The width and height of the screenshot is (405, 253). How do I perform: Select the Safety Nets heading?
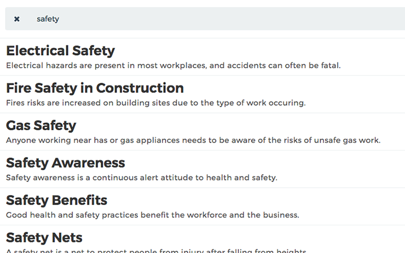[x=44, y=237]
